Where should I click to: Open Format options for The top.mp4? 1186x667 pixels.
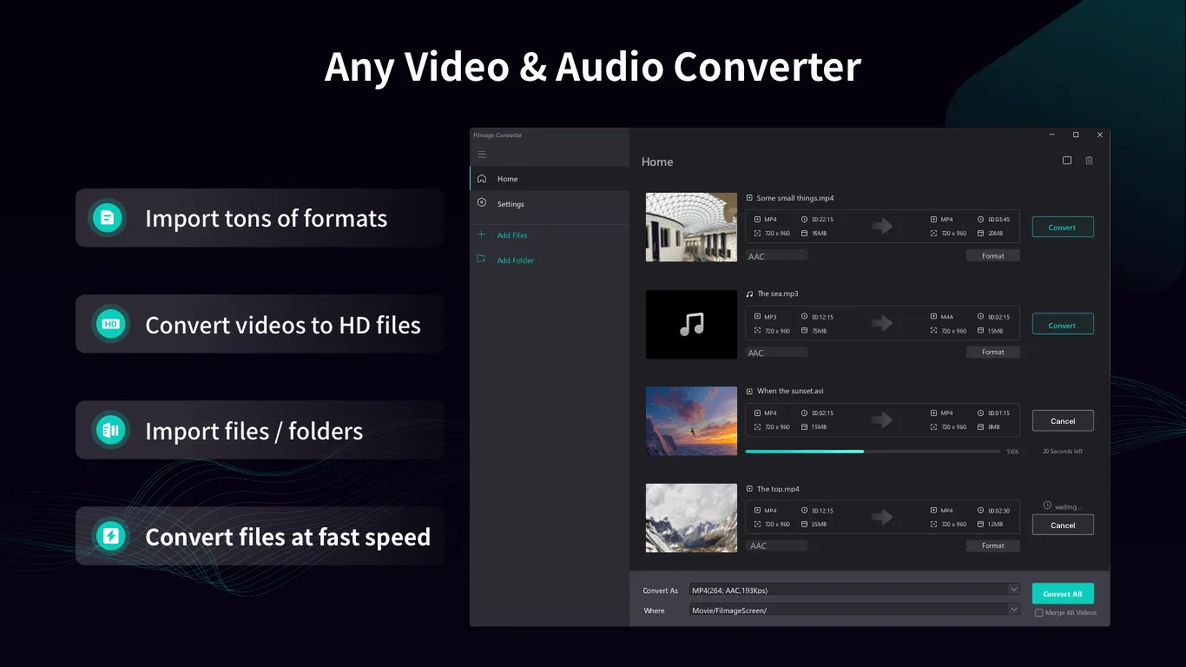coord(993,546)
